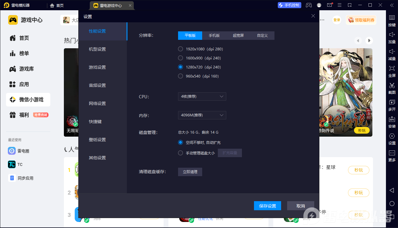Click 立即清理 to clear disk cache
This screenshot has width=398, height=228.
coord(190,172)
